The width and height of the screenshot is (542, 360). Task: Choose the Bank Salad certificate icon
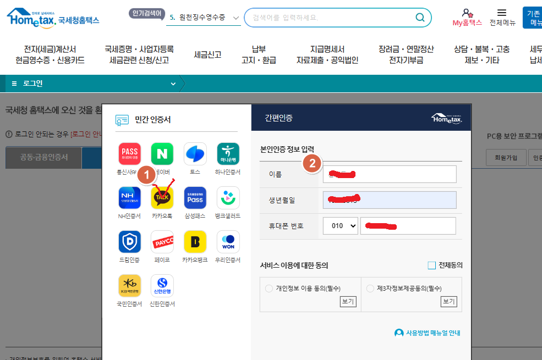point(228,198)
